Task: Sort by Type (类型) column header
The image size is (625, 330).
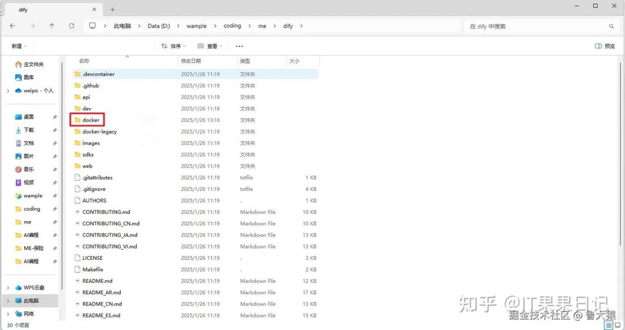Action: (262, 61)
